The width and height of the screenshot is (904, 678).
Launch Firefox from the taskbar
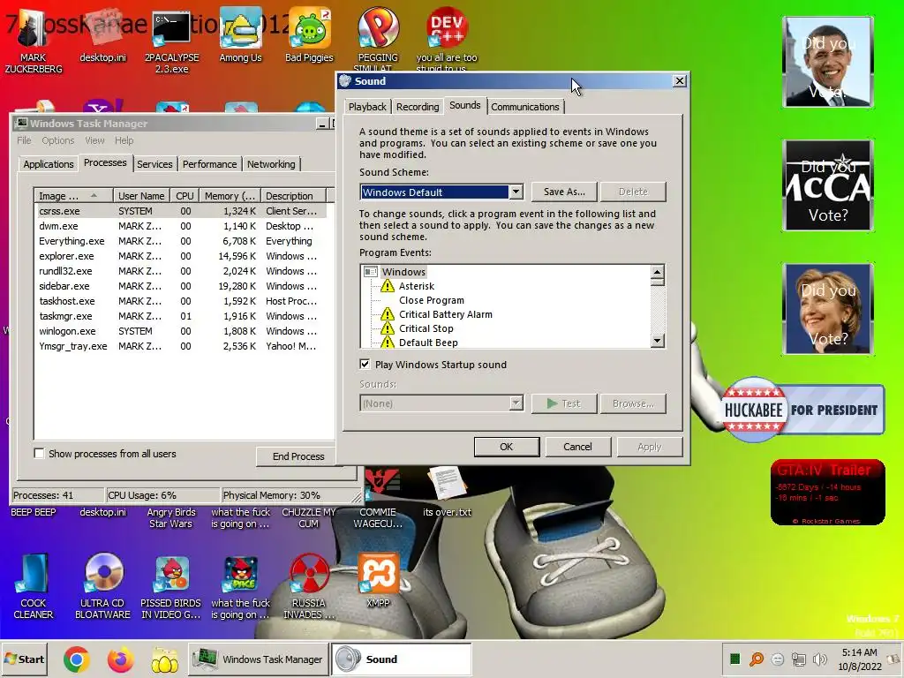pyautogui.click(x=120, y=659)
